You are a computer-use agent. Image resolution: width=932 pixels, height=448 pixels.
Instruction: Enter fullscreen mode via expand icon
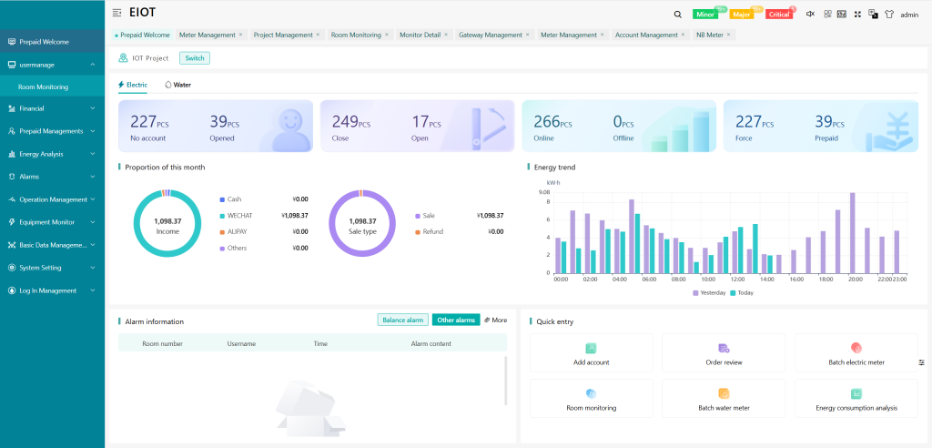(x=857, y=15)
